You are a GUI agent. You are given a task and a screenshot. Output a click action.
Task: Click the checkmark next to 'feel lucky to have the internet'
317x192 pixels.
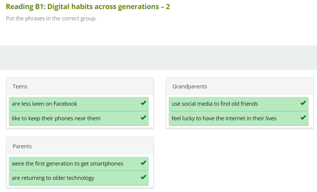[x=303, y=118]
